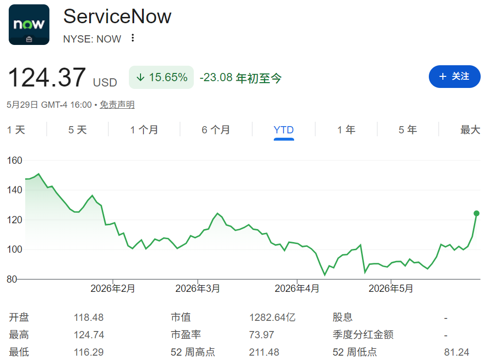Click the 股息 label
This screenshot has width=486, height=360.
(x=343, y=317)
